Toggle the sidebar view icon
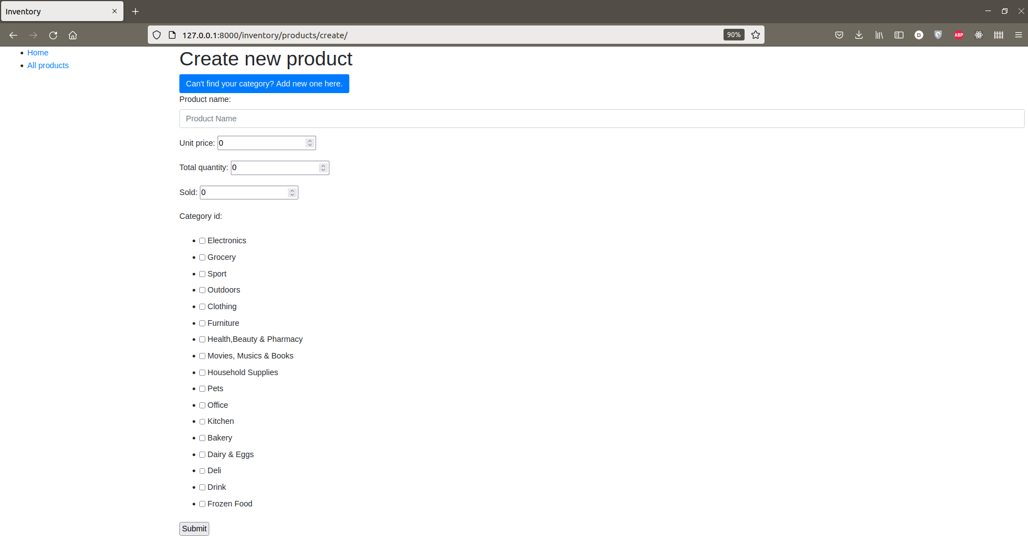Image resolution: width=1028 pixels, height=543 pixels. click(x=899, y=35)
